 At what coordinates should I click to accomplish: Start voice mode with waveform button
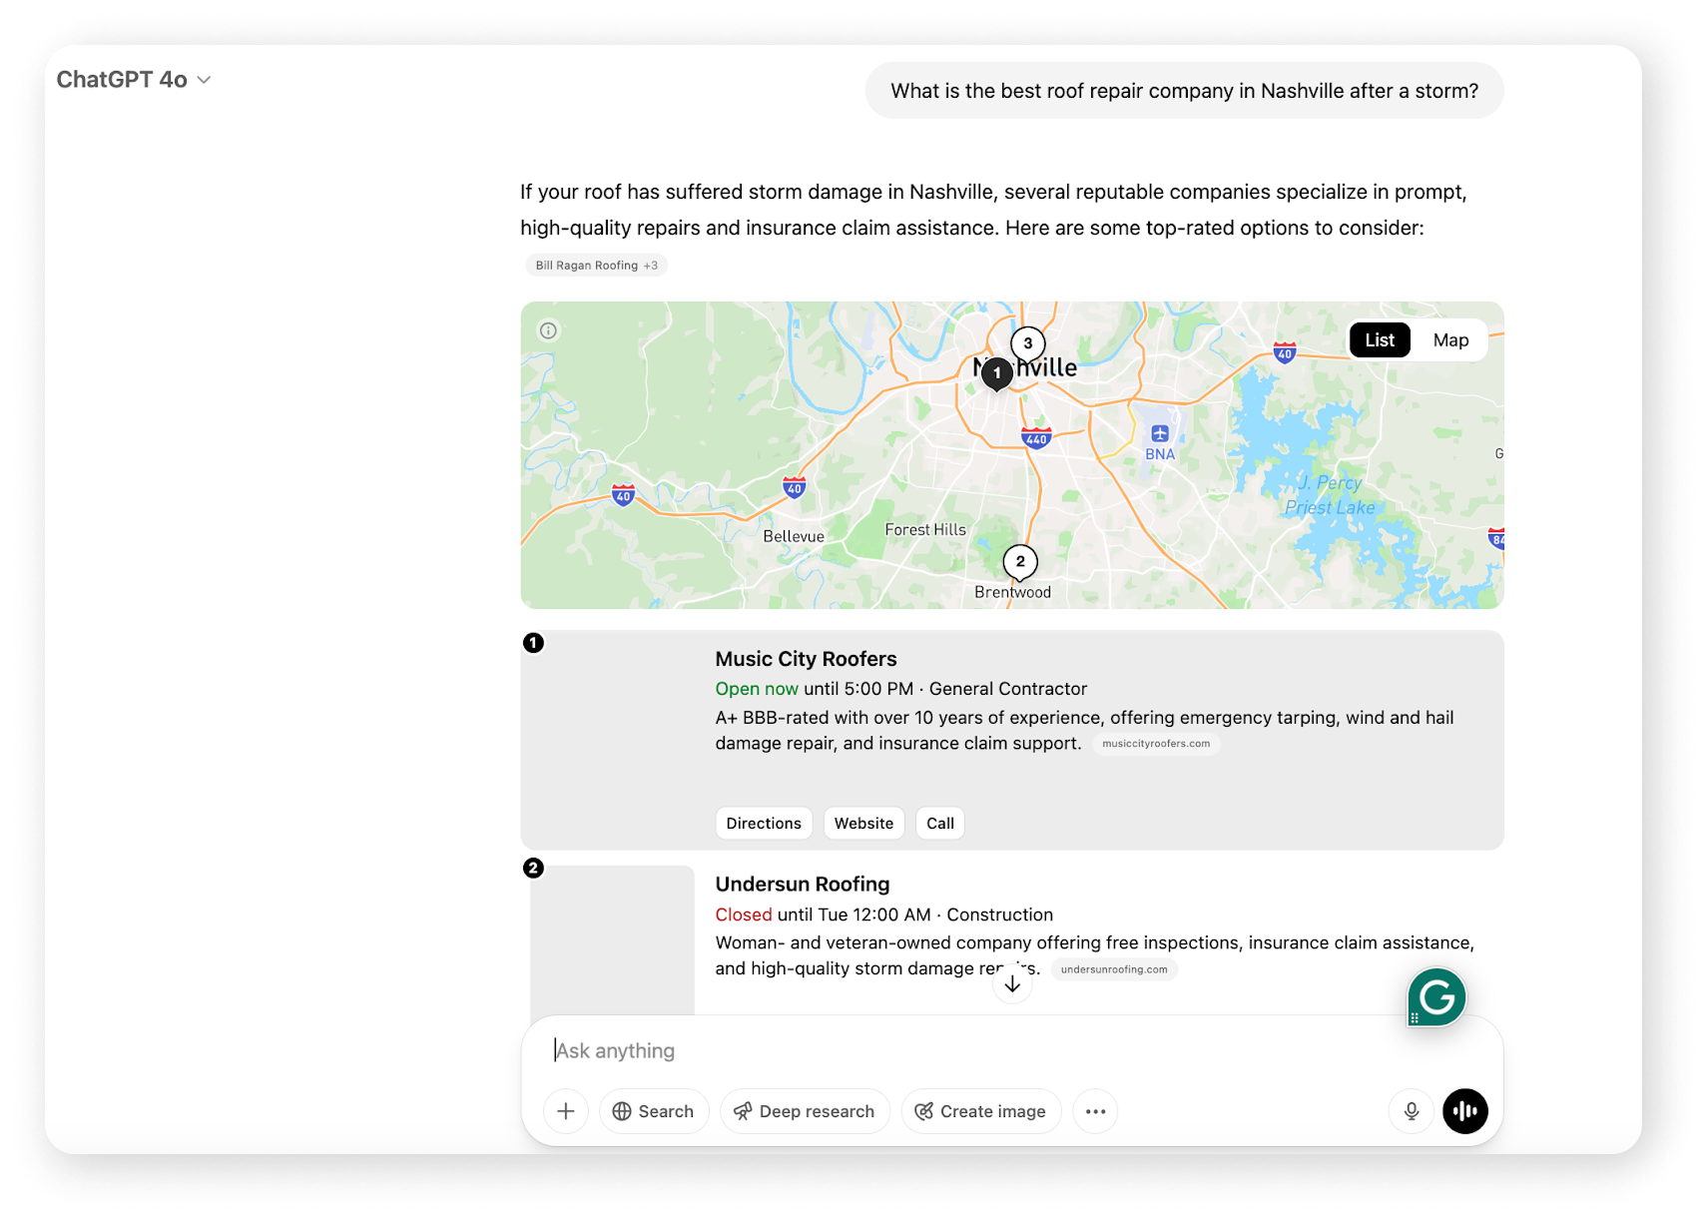[x=1465, y=1111]
